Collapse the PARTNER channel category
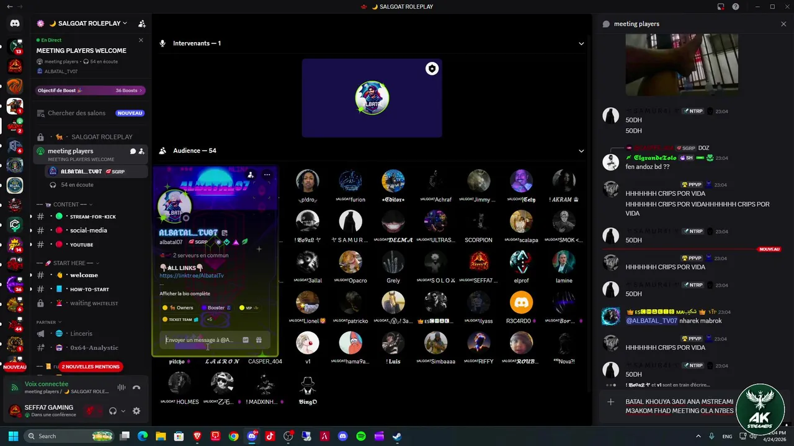Screen dimensions: 794x446 pos(50,322)
